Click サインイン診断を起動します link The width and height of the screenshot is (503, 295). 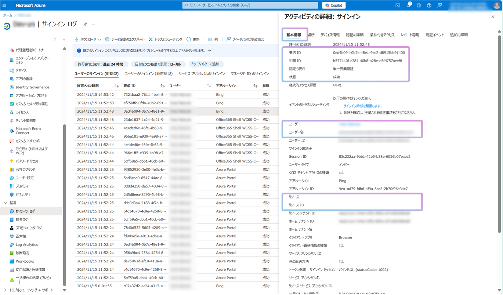point(363,106)
